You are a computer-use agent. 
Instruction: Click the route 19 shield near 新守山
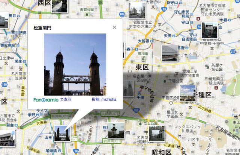pos(164,9)
